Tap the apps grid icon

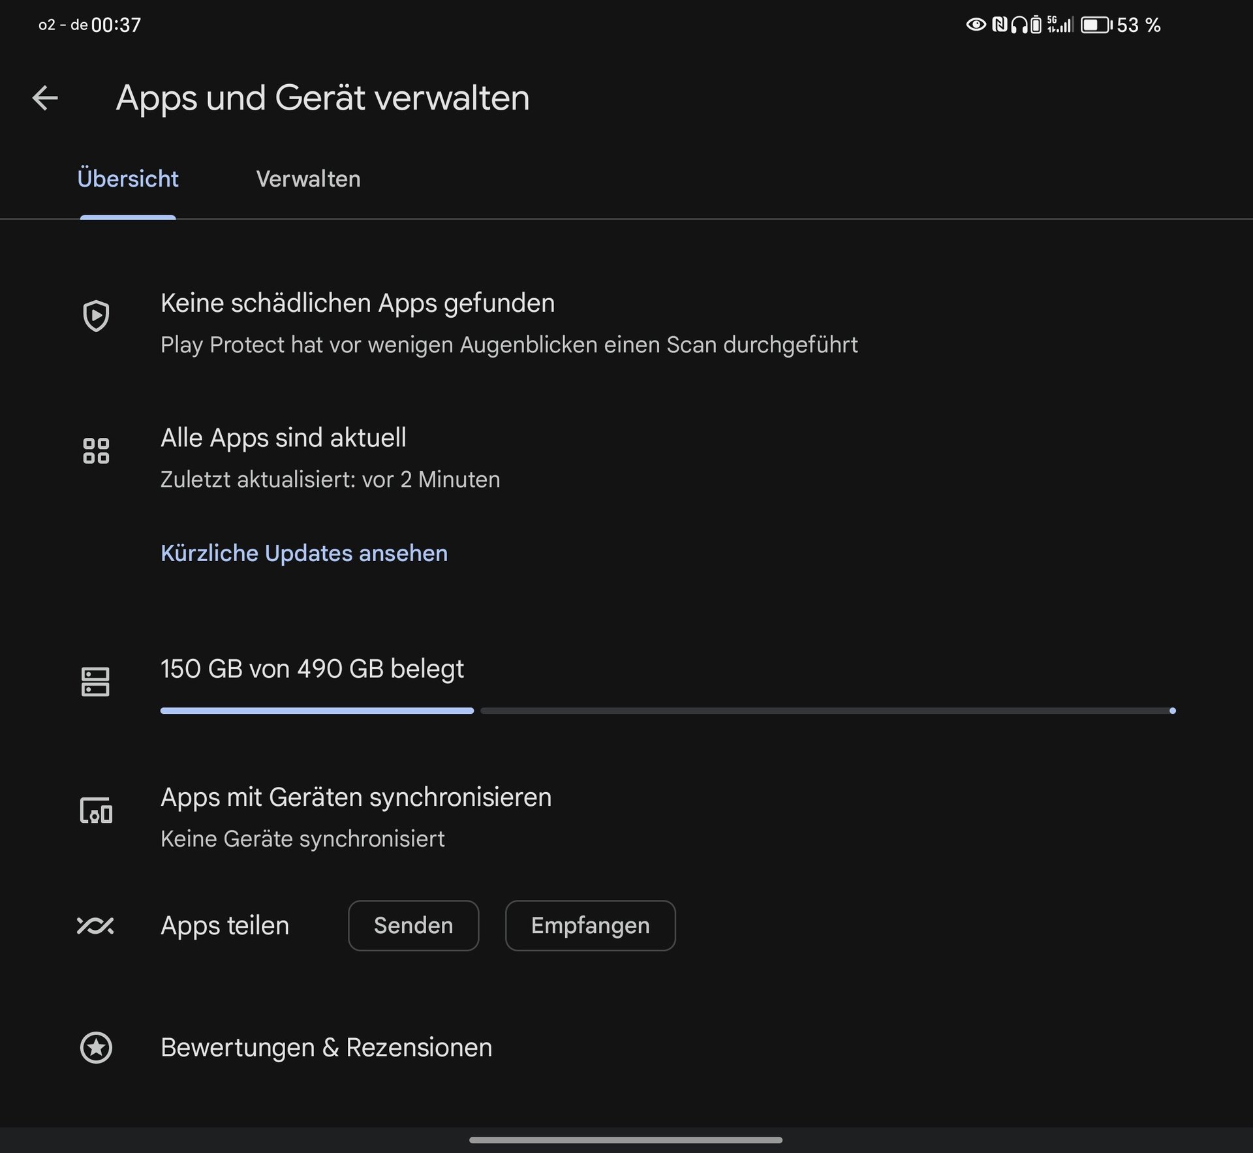(96, 451)
